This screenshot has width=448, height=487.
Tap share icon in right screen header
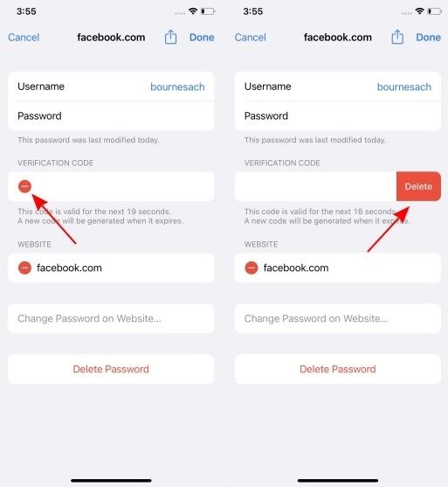(x=397, y=38)
